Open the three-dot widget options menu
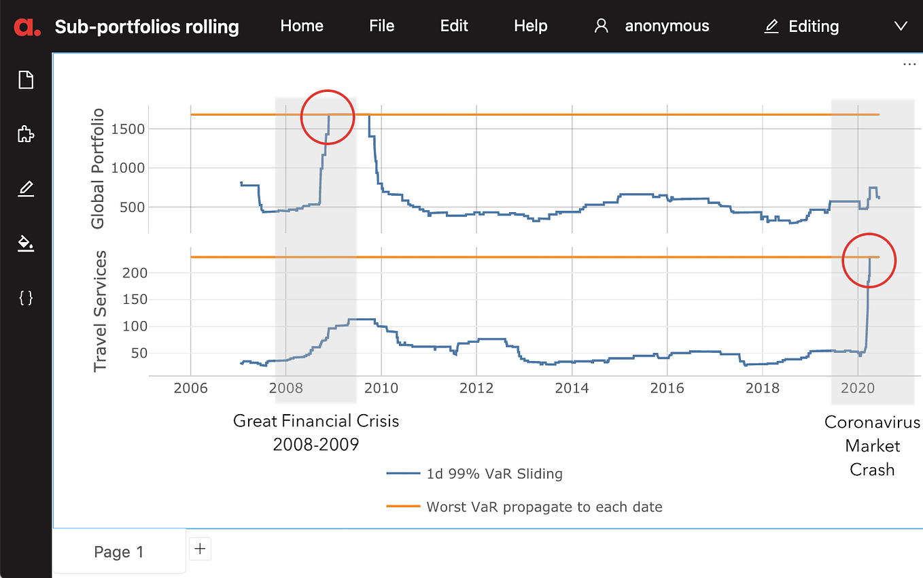Viewport: 923px width, 578px height. (909, 64)
